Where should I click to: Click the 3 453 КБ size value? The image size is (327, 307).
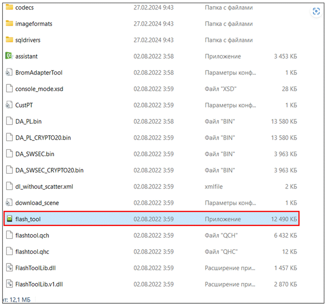(x=285, y=56)
